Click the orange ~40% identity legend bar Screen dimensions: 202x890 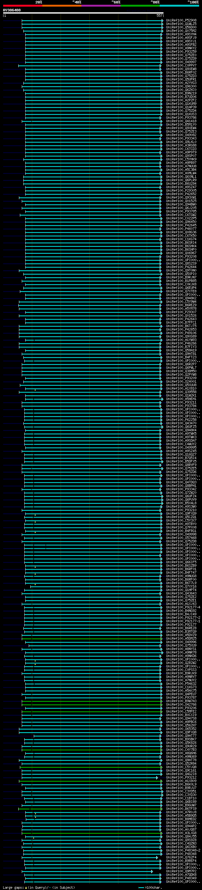(x=62, y=6)
